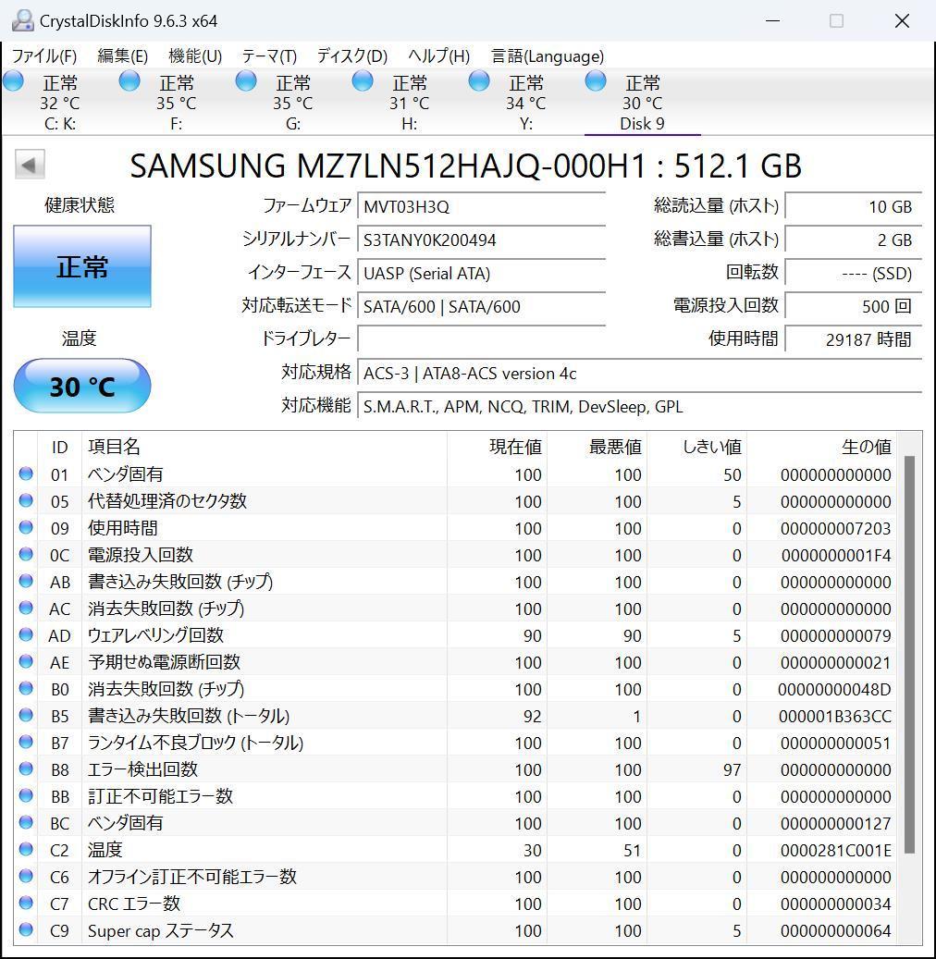Open the 言語(Language) menu
Viewport: 936px width, 959px height.
coord(548,56)
